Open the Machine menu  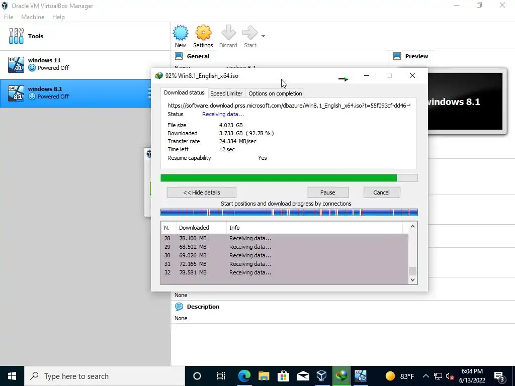point(33,17)
